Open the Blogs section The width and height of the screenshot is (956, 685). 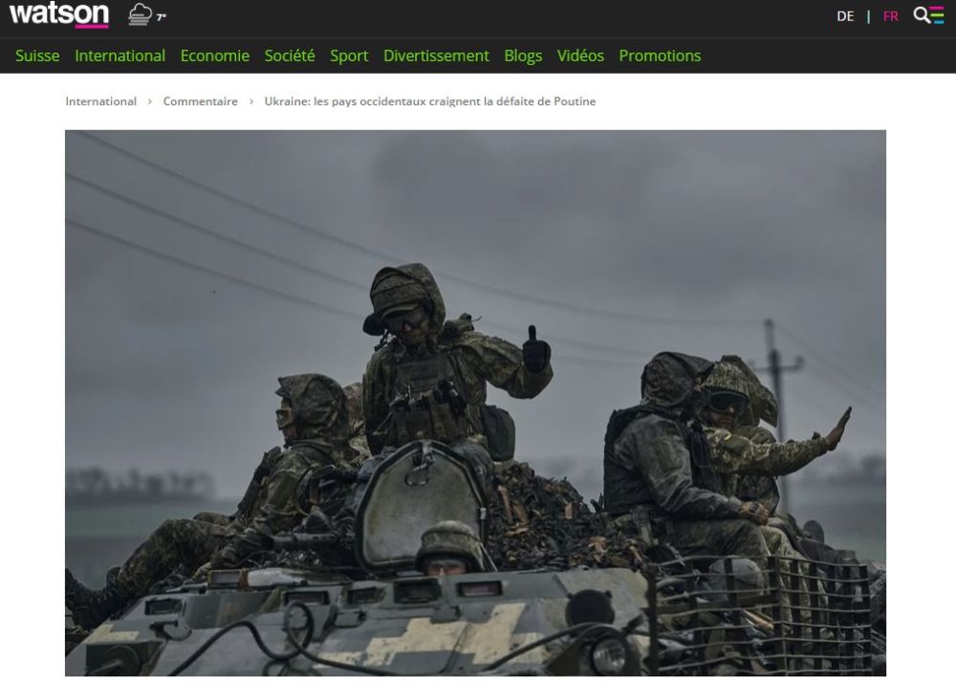(x=523, y=55)
